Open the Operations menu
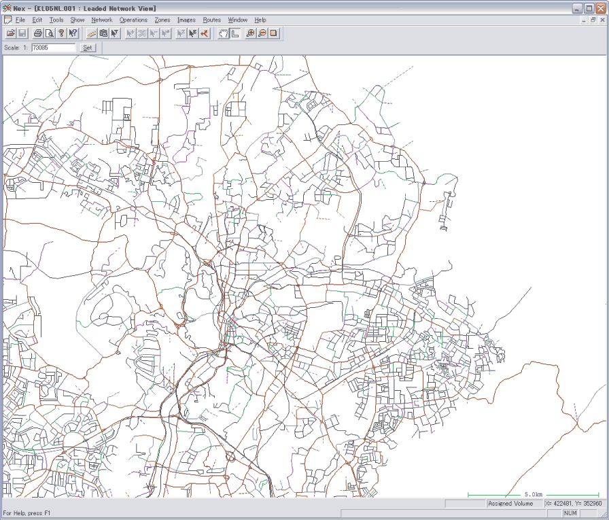 tap(133, 20)
